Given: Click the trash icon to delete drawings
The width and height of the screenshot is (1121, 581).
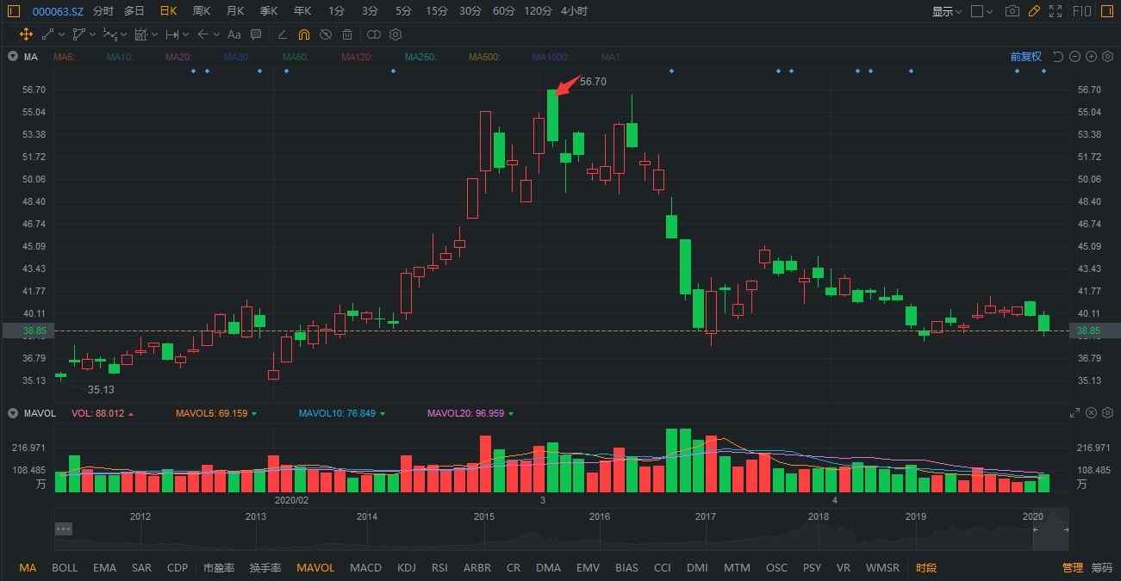Looking at the screenshot, I should coord(347,34).
